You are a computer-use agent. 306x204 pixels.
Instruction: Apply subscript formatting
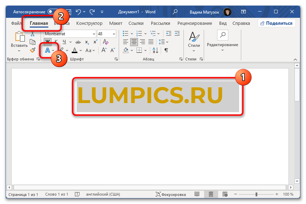87,42
